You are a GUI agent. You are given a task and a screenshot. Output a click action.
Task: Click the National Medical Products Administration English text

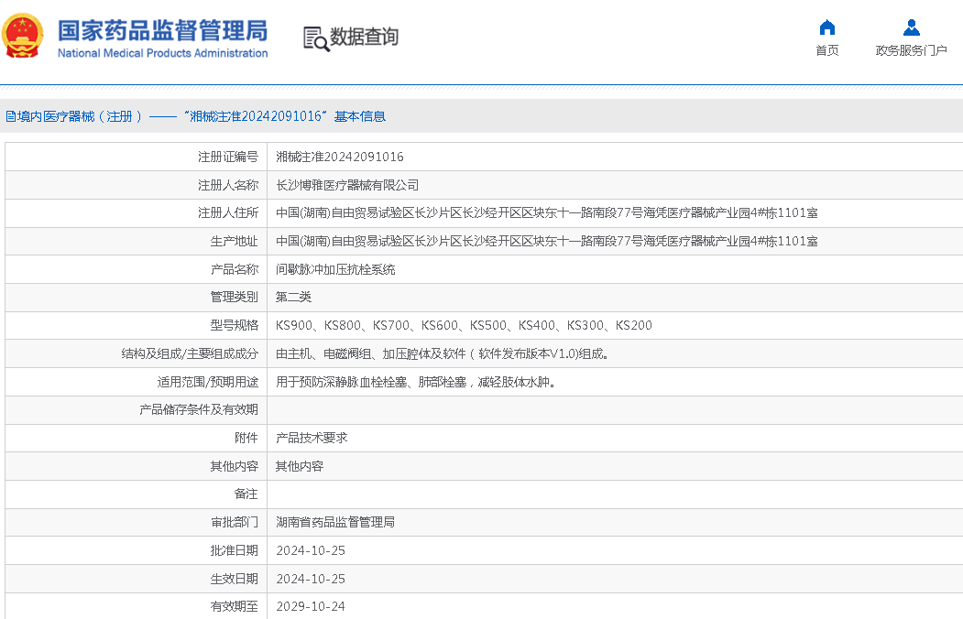pos(162,53)
